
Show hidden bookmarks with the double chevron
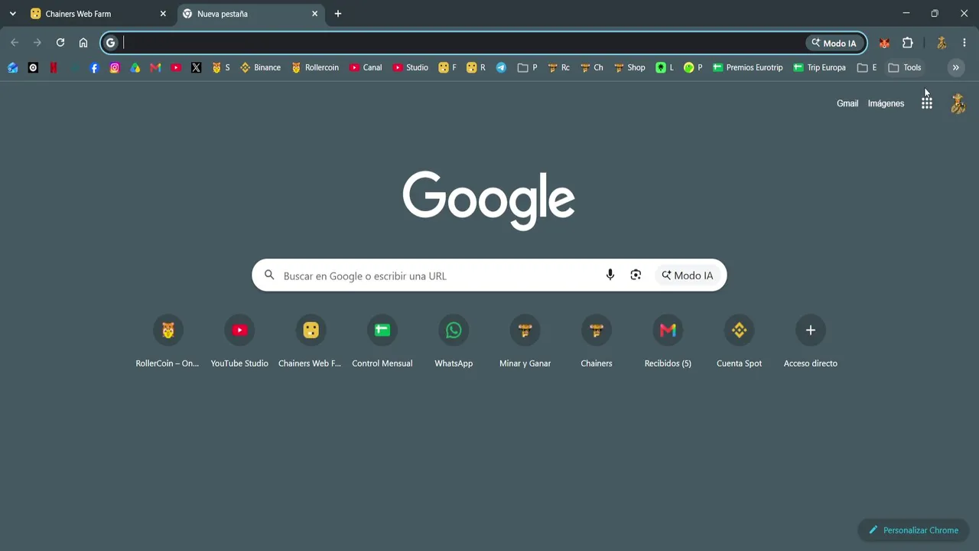[955, 67]
